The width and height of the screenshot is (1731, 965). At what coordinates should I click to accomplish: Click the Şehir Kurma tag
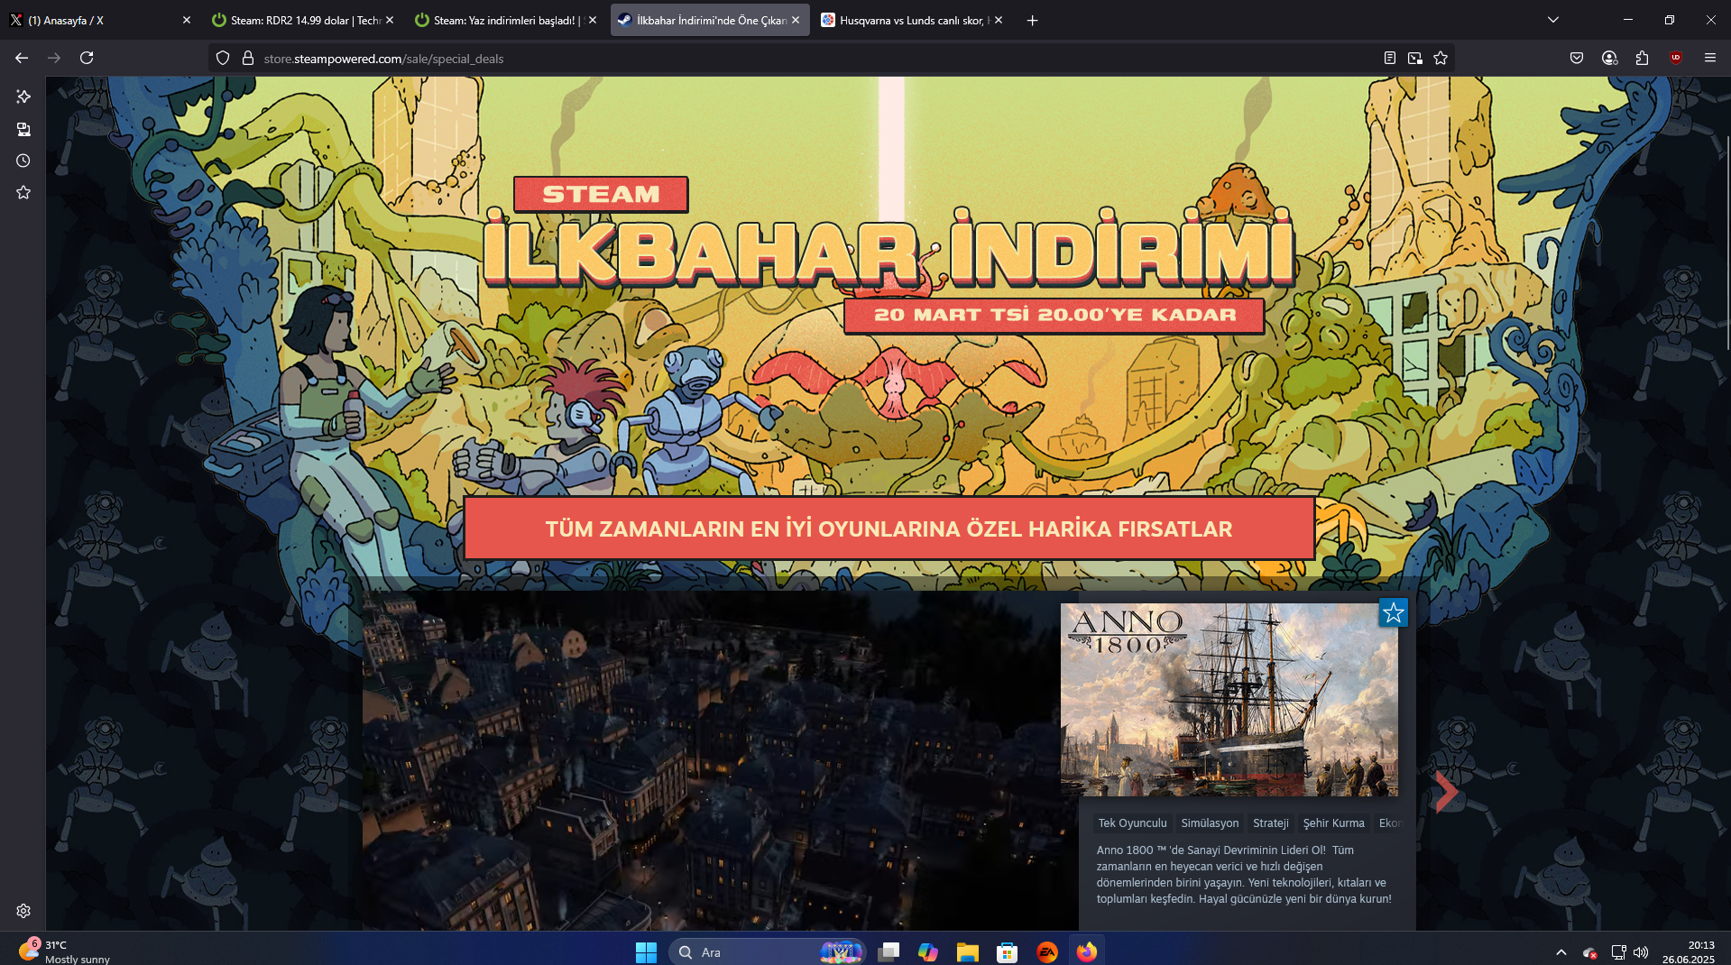coord(1333,823)
